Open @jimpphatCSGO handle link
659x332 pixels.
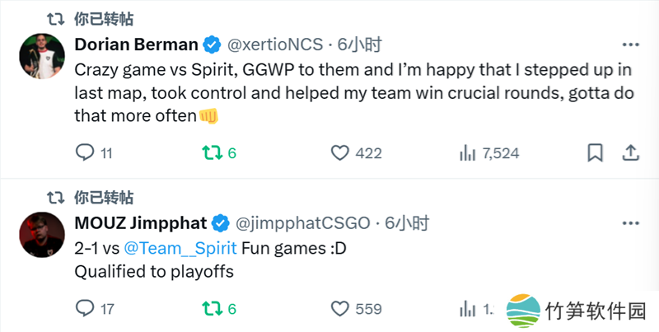[x=302, y=222]
